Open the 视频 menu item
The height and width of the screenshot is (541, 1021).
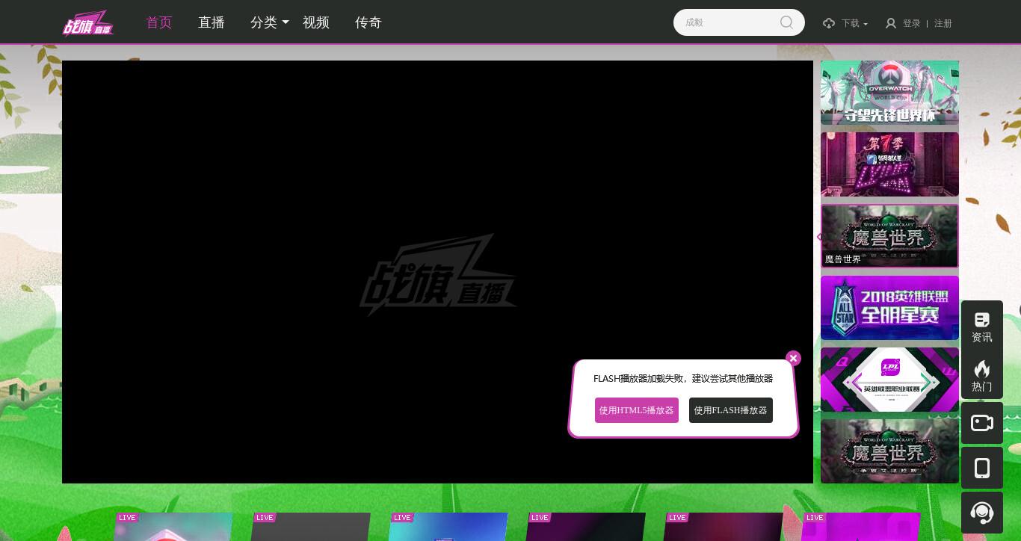click(316, 22)
